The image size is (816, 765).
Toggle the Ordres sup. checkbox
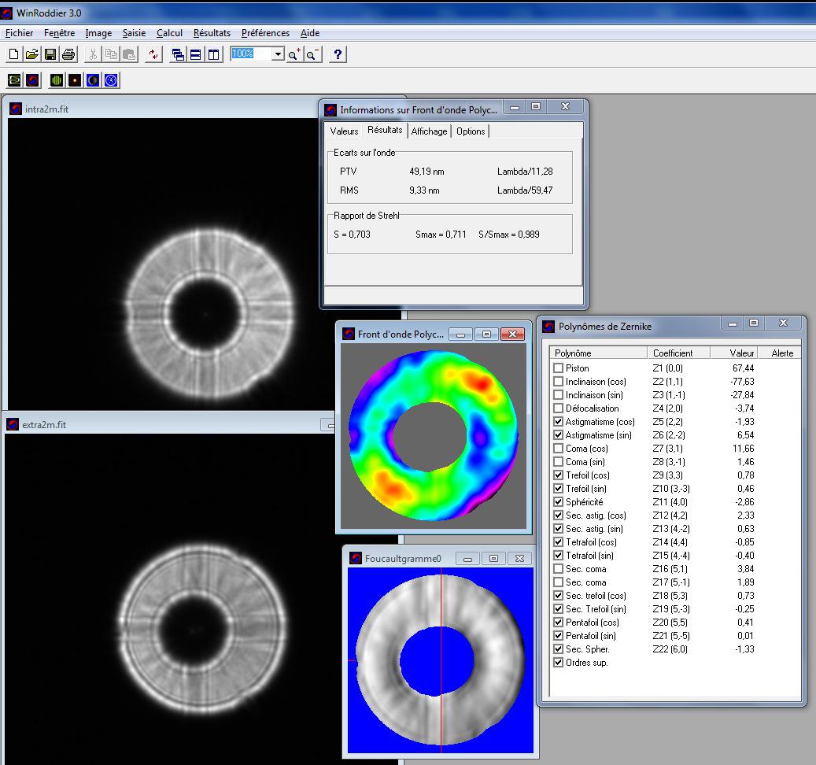point(558,663)
